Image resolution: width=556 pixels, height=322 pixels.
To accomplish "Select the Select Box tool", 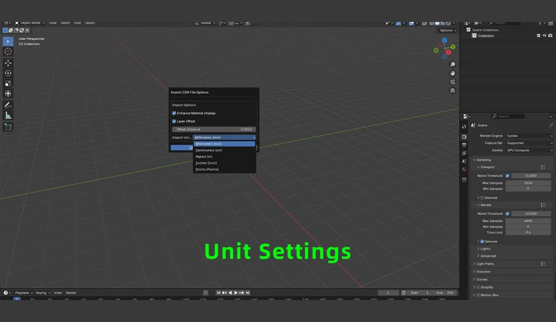I will pyautogui.click(x=8, y=41).
